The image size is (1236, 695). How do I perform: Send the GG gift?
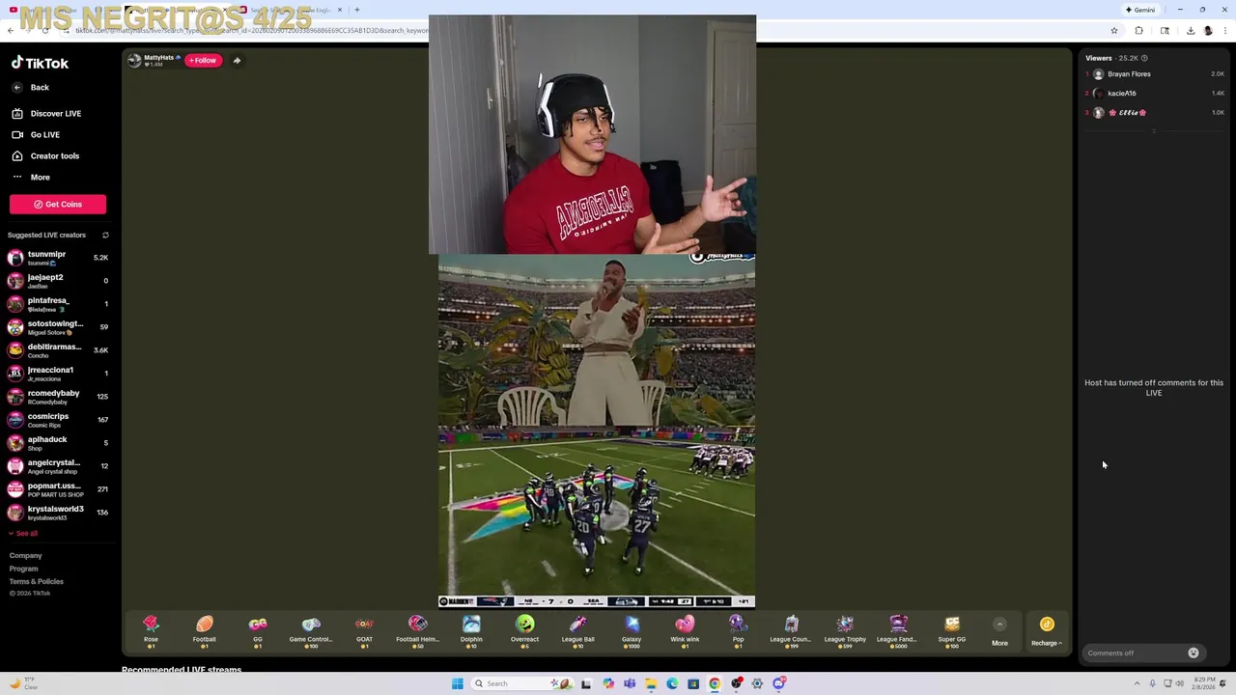258,631
